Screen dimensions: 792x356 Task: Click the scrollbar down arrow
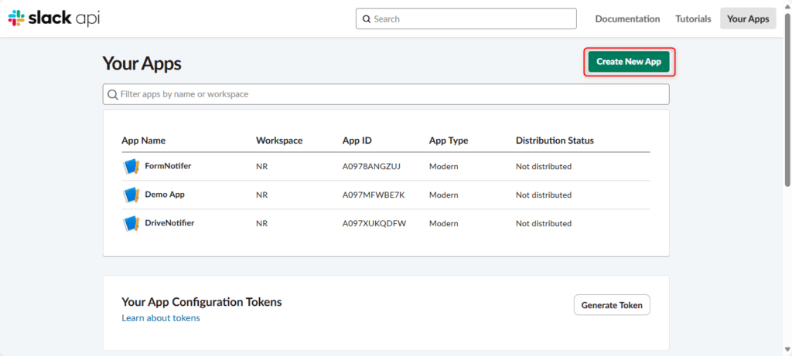pyautogui.click(x=787, y=350)
